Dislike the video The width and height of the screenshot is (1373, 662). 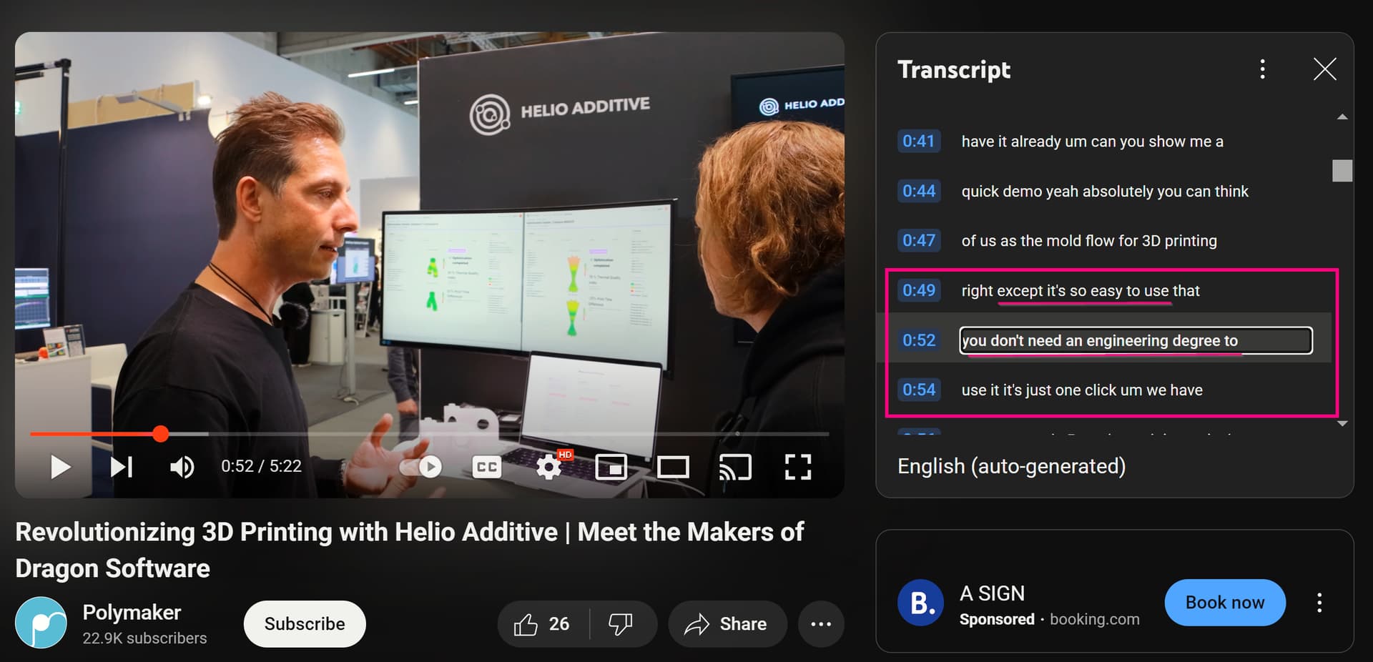[x=620, y=624]
